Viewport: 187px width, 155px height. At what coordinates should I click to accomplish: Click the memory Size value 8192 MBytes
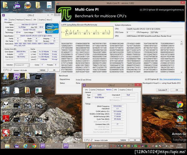99,98
